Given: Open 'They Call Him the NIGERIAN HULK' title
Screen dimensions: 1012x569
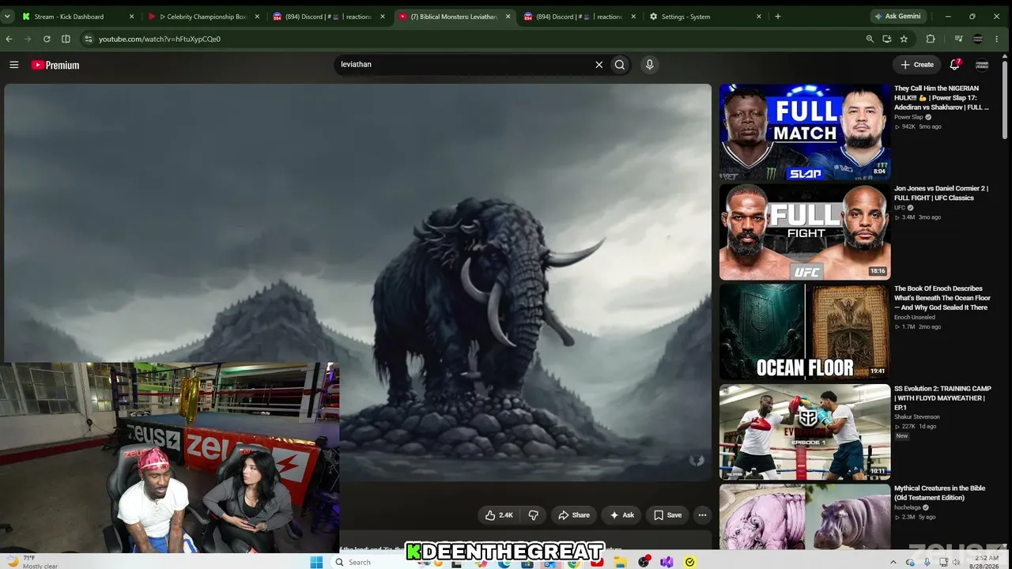Looking at the screenshot, I should [942, 98].
